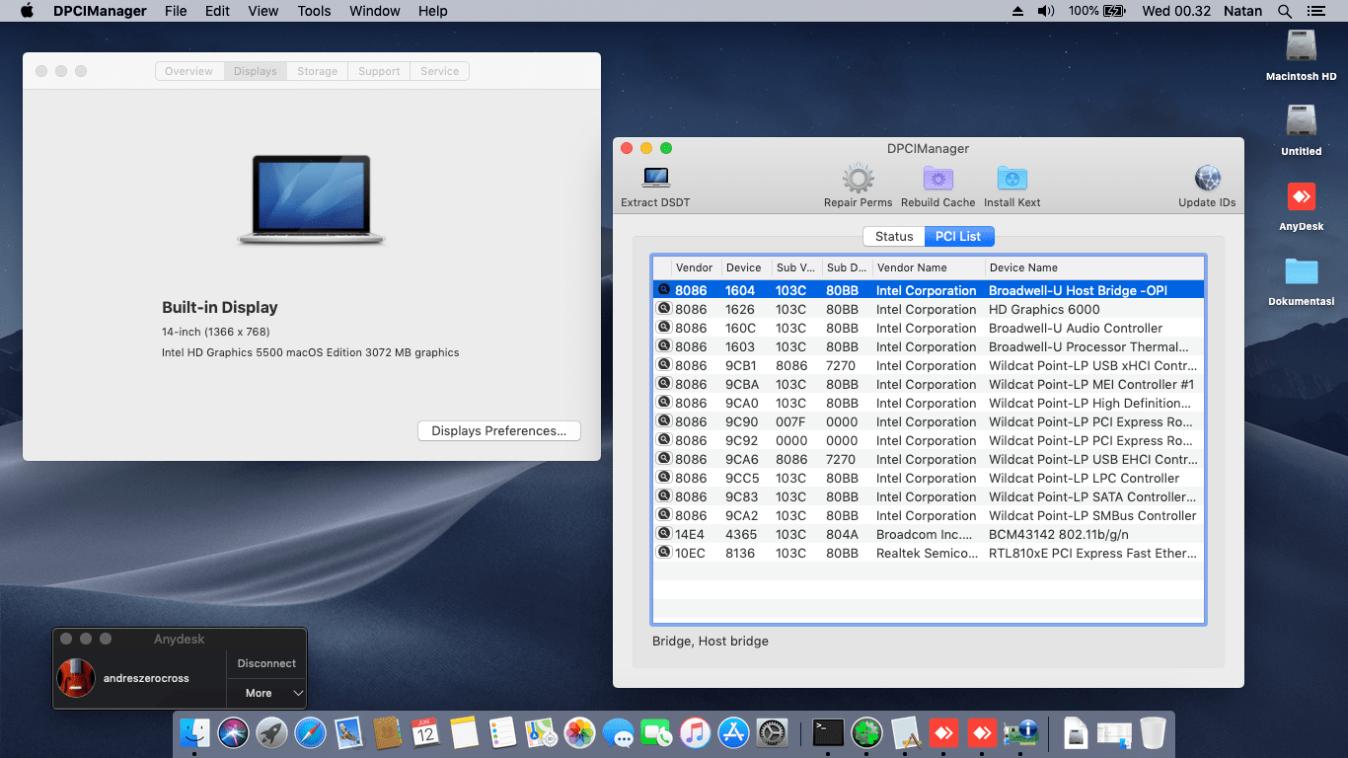Click the magnifier icon on HD Graphics 6000 row
The width and height of the screenshot is (1348, 758).
coord(664,309)
